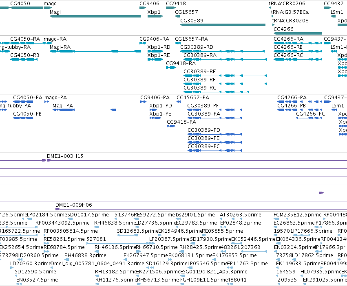
Task: Click tRNA:CR30206 feature label
Action: (x=287, y=4)
